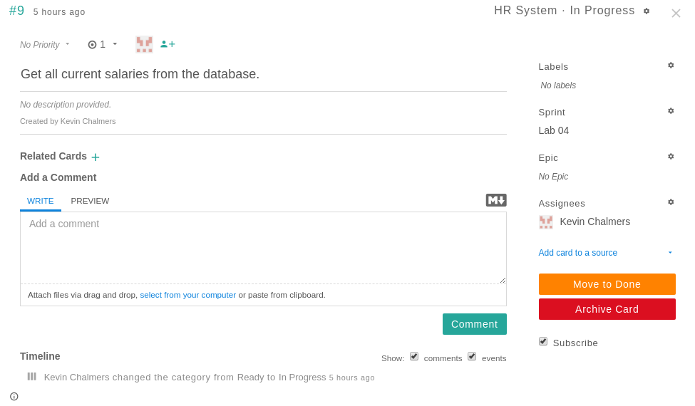Uncheck the comments filter checkbox
The image size is (695, 406).
(x=414, y=356)
